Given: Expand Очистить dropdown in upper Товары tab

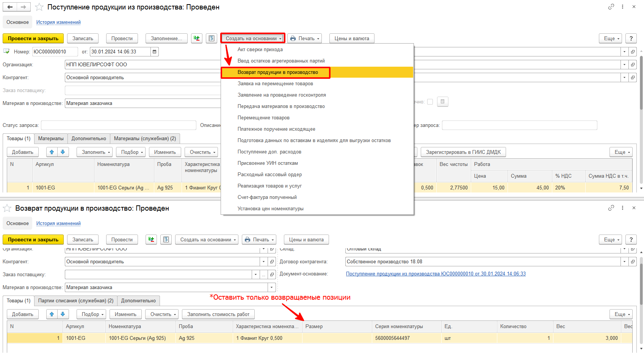Looking at the screenshot, I should [x=202, y=152].
